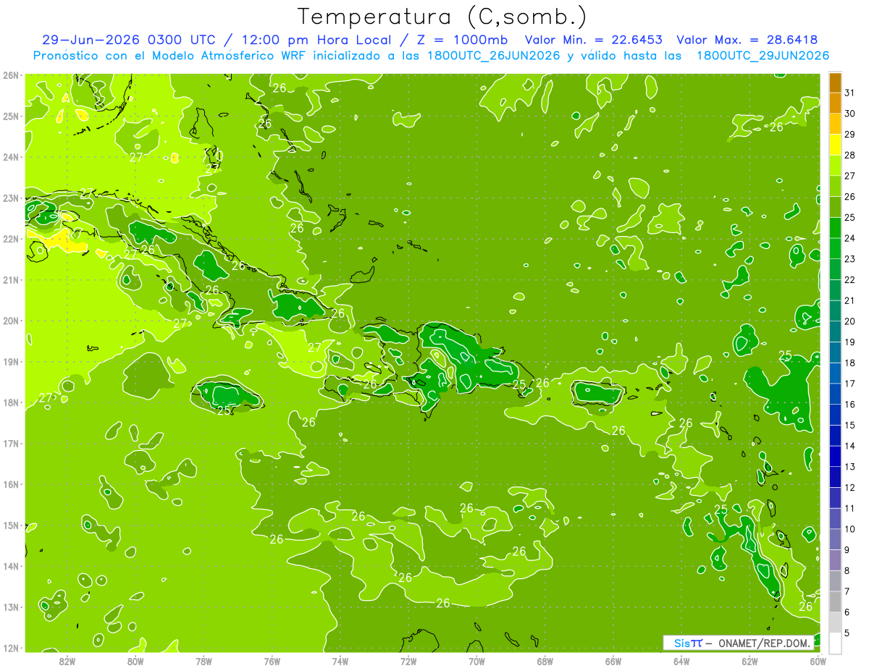Click the '62W' longitude label
The image size is (869, 671).
tap(750, 661)
